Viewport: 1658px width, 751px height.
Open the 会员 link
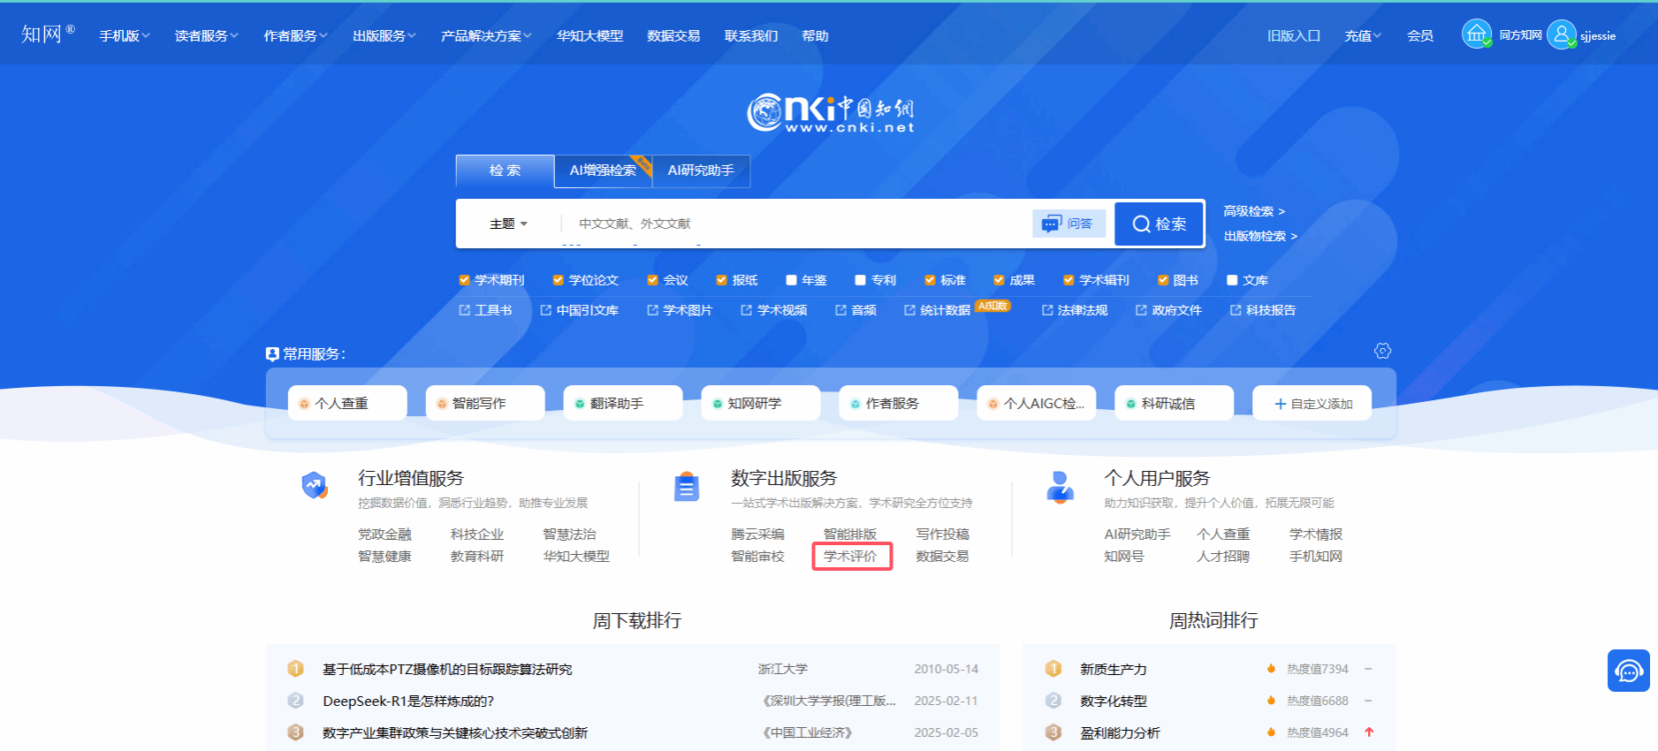1420,35
